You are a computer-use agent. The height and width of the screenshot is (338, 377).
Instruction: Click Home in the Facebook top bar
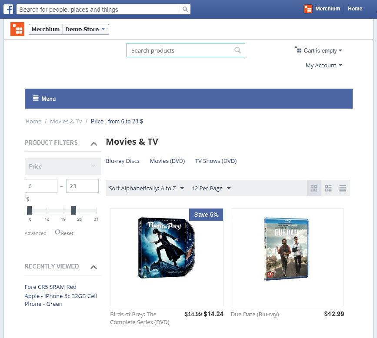pos(355,9)
